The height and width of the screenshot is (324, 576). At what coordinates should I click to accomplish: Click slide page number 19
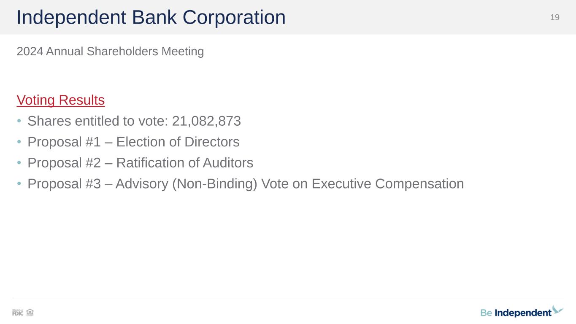(554, 17)
